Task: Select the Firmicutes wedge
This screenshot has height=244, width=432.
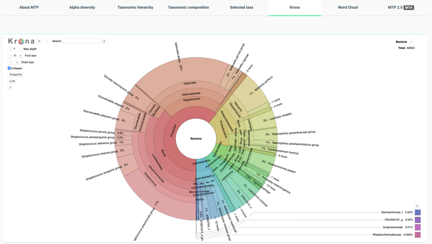Action: 173,131
